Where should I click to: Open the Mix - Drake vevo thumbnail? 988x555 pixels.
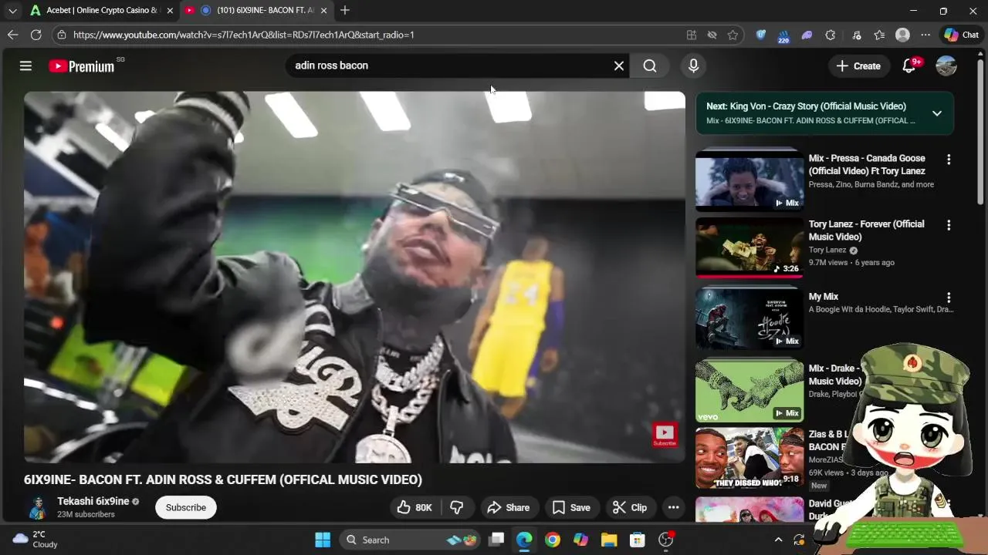coord(749,391)
